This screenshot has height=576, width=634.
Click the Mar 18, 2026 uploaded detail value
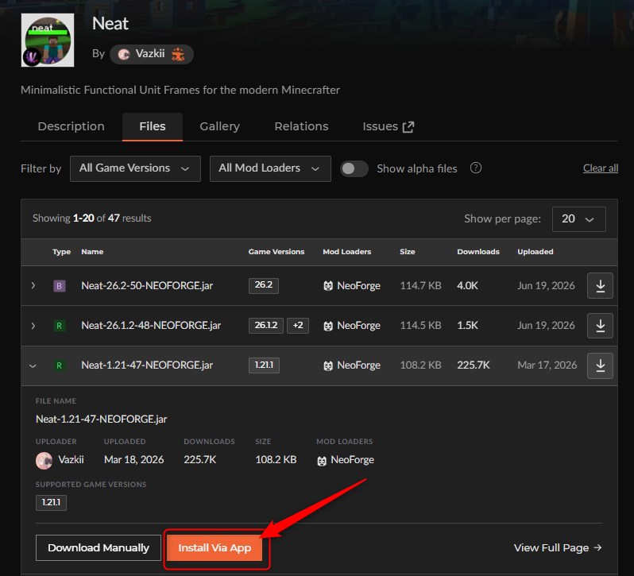pyautogui.click(x=133, y=459)
